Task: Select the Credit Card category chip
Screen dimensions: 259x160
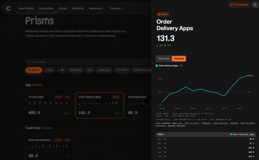Action: [104, 70]
